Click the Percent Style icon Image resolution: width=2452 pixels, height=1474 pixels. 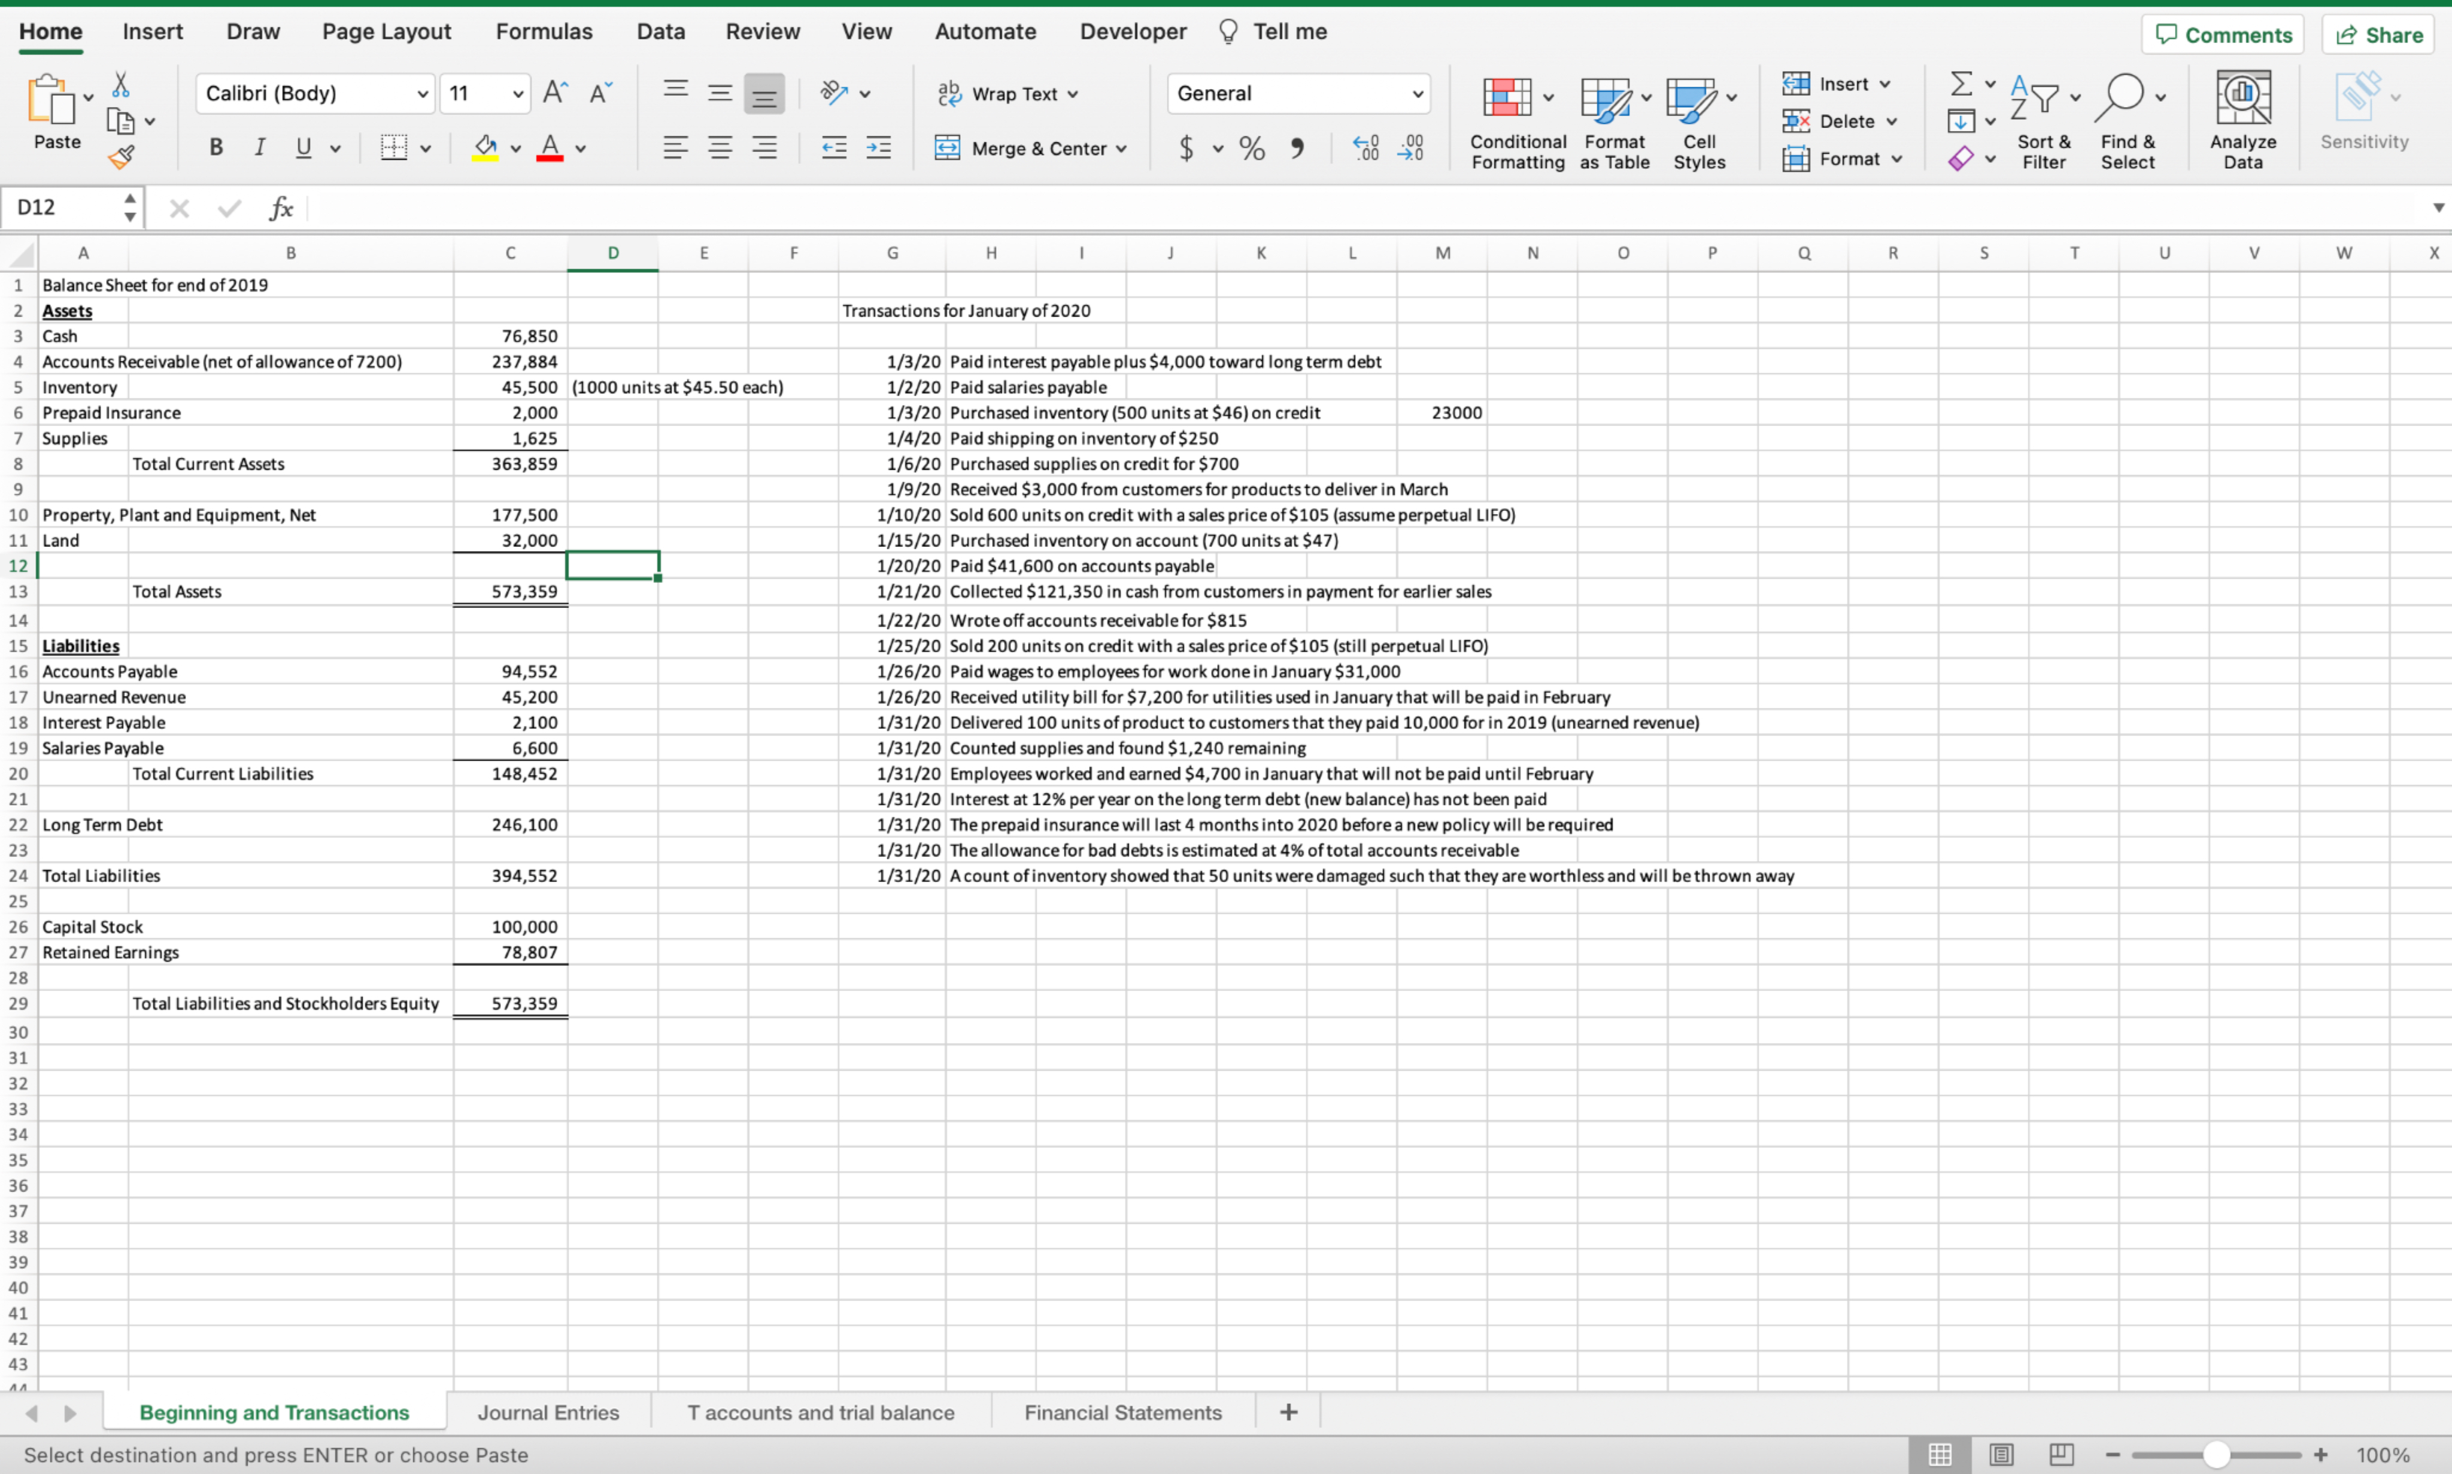(1251, 148)
